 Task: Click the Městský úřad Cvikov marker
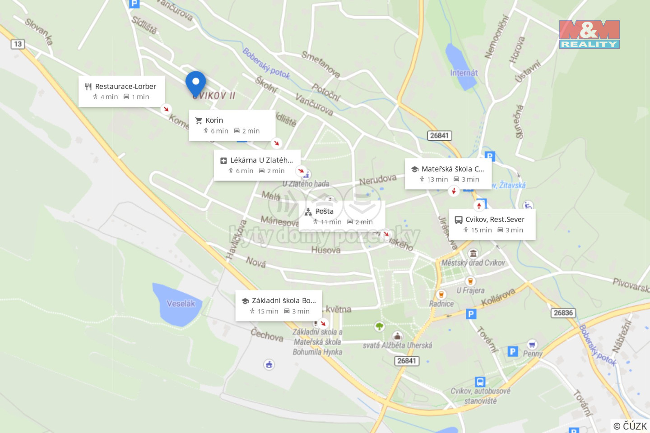[x=473, y=253]
